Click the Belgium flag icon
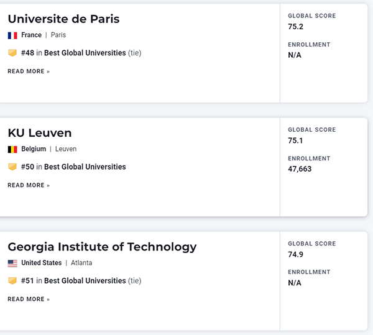Screen dimensions: 373x335 (x=12, y=149)
